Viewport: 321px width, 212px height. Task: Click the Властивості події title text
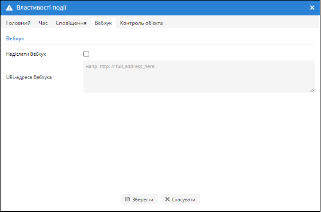coord(41,8)
